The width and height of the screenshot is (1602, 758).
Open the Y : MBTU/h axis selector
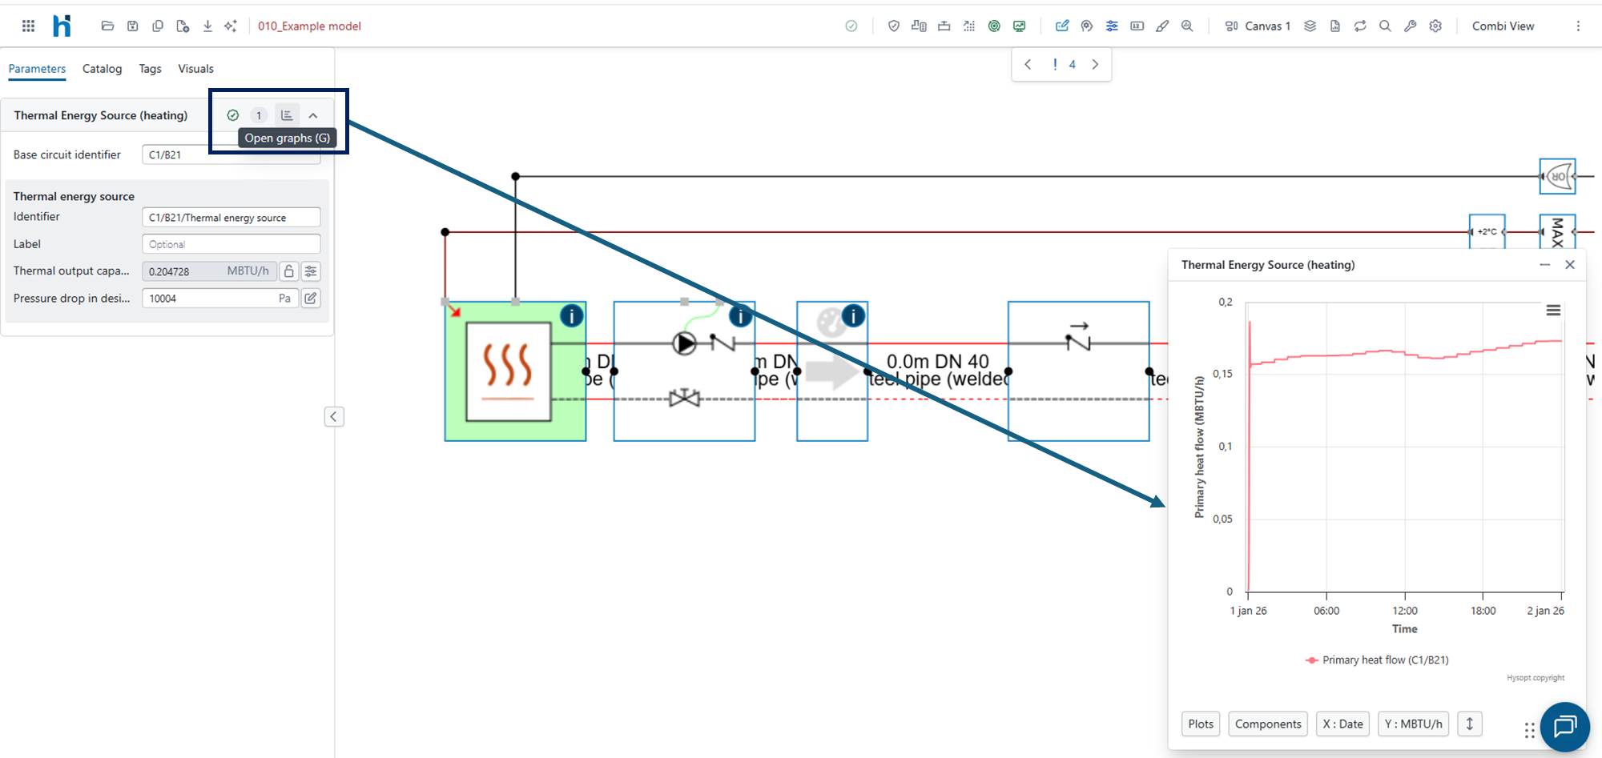[x=1414, y=724]
